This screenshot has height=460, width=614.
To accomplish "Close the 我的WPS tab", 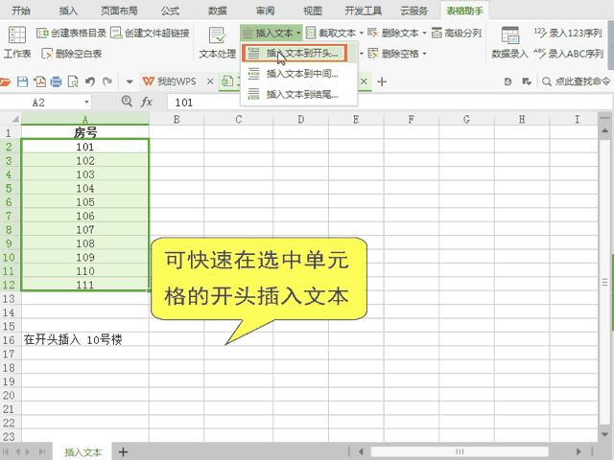I will click(210, 81).
